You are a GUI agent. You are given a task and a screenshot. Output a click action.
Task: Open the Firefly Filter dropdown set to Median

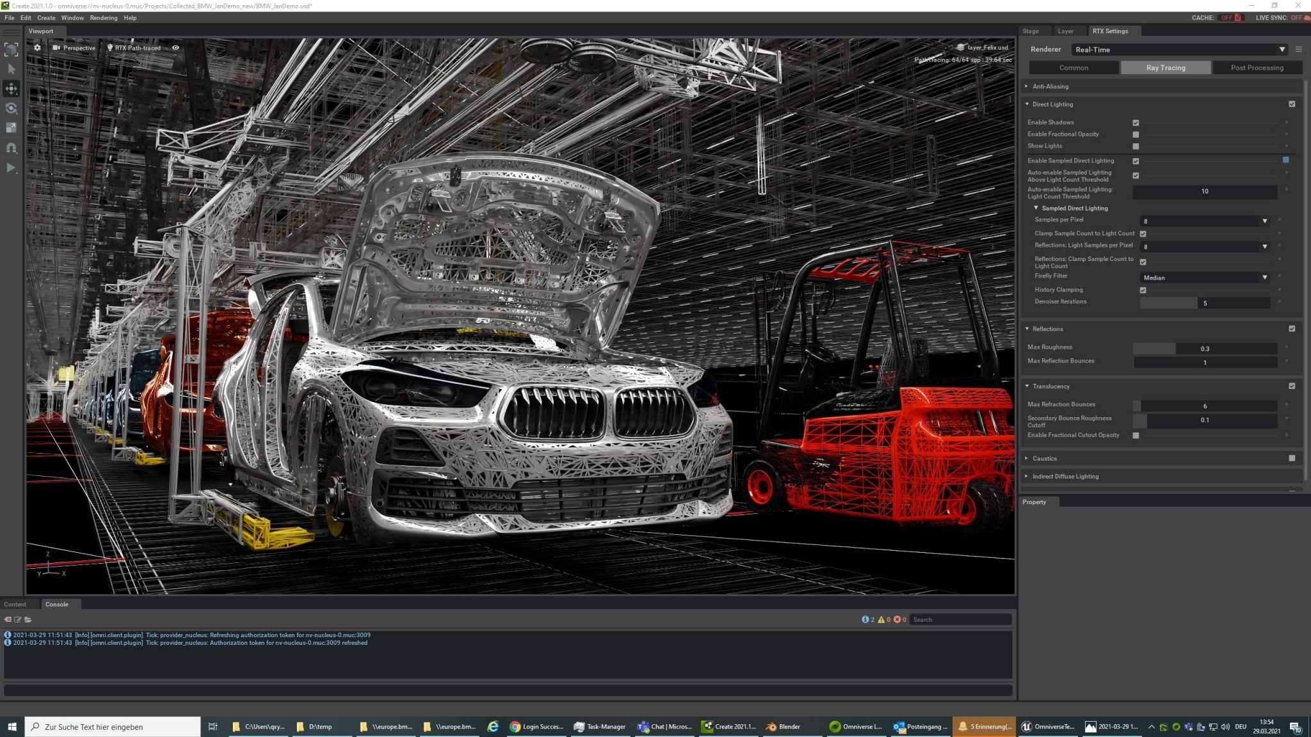click(1203, 277)
